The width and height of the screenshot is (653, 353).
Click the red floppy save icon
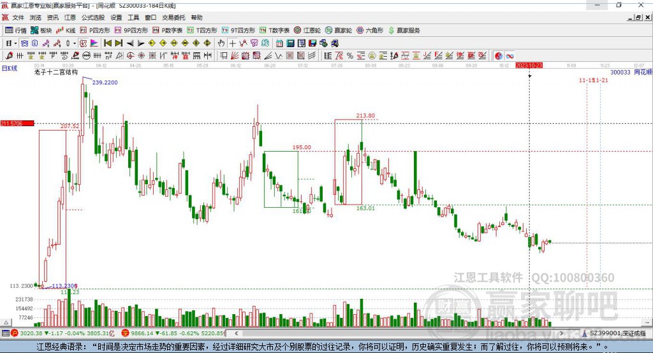pyautogui.click(x=312, y=43)
